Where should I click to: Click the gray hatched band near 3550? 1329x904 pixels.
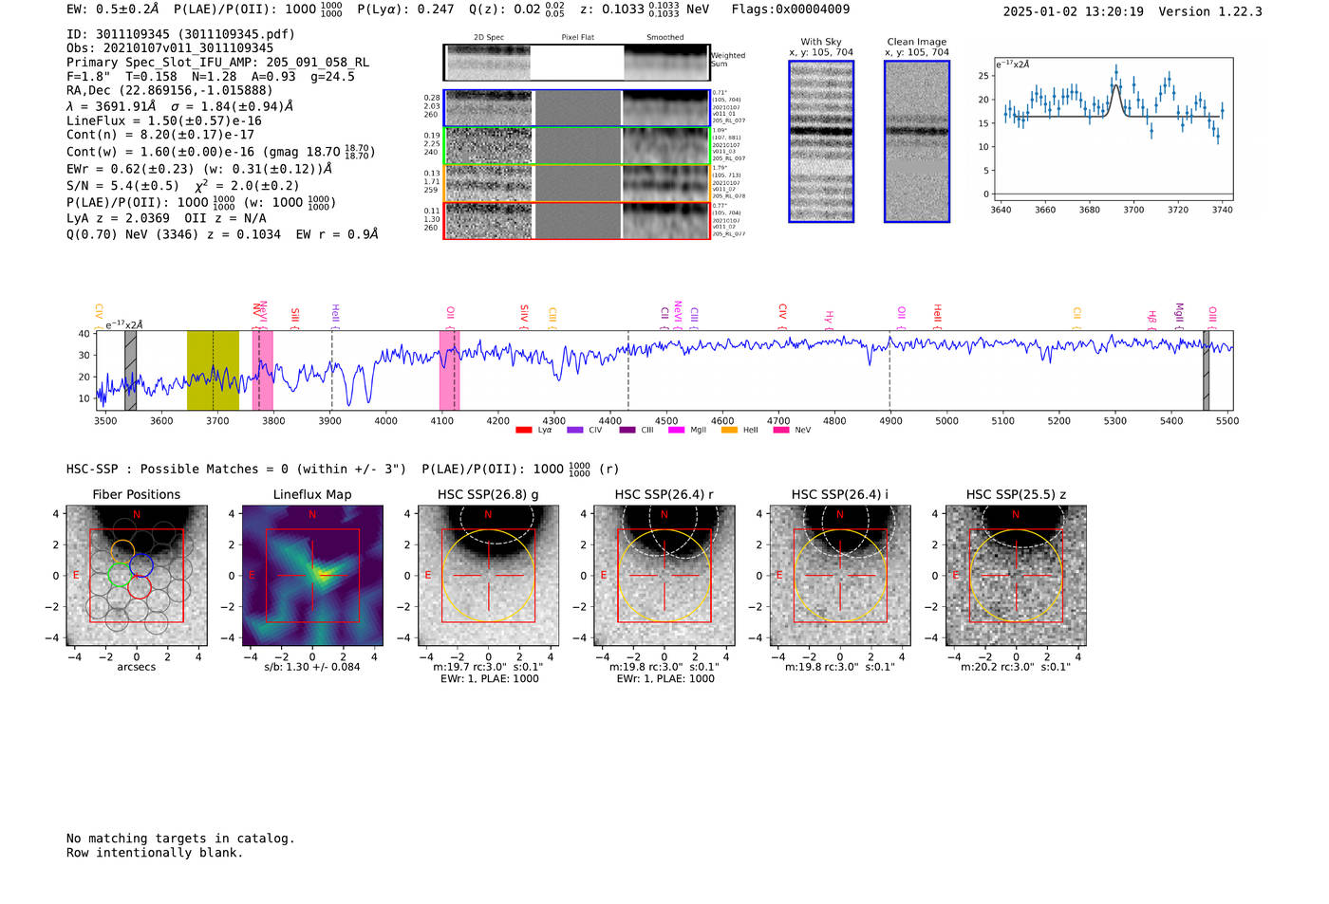(131, 370)
